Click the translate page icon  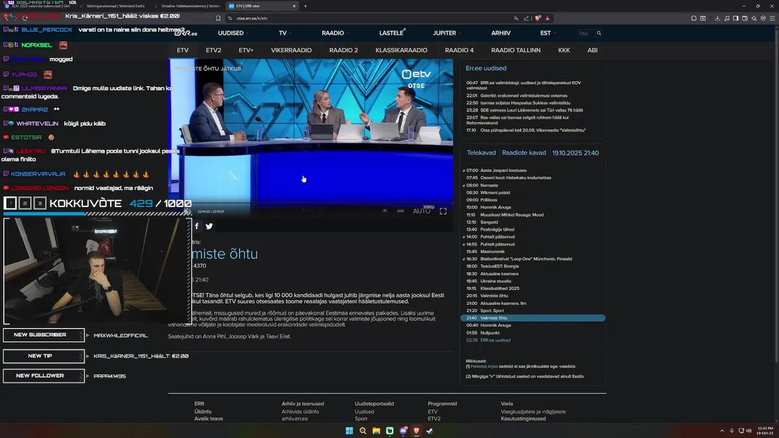[x=516, y=18]
